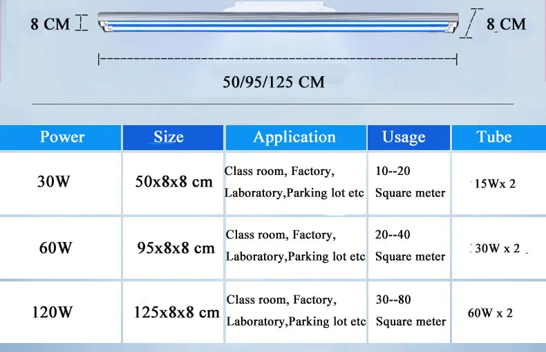
Task: Click the 50/95/125 CM length label
Action: point(274,82)
